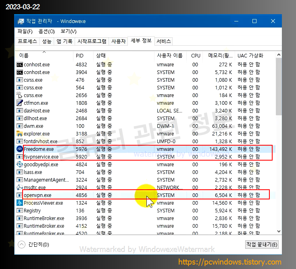Sort by the 상태 column header
Image resolution: width=296 pixels, height=269 pixels.
[x=124, y=56]
